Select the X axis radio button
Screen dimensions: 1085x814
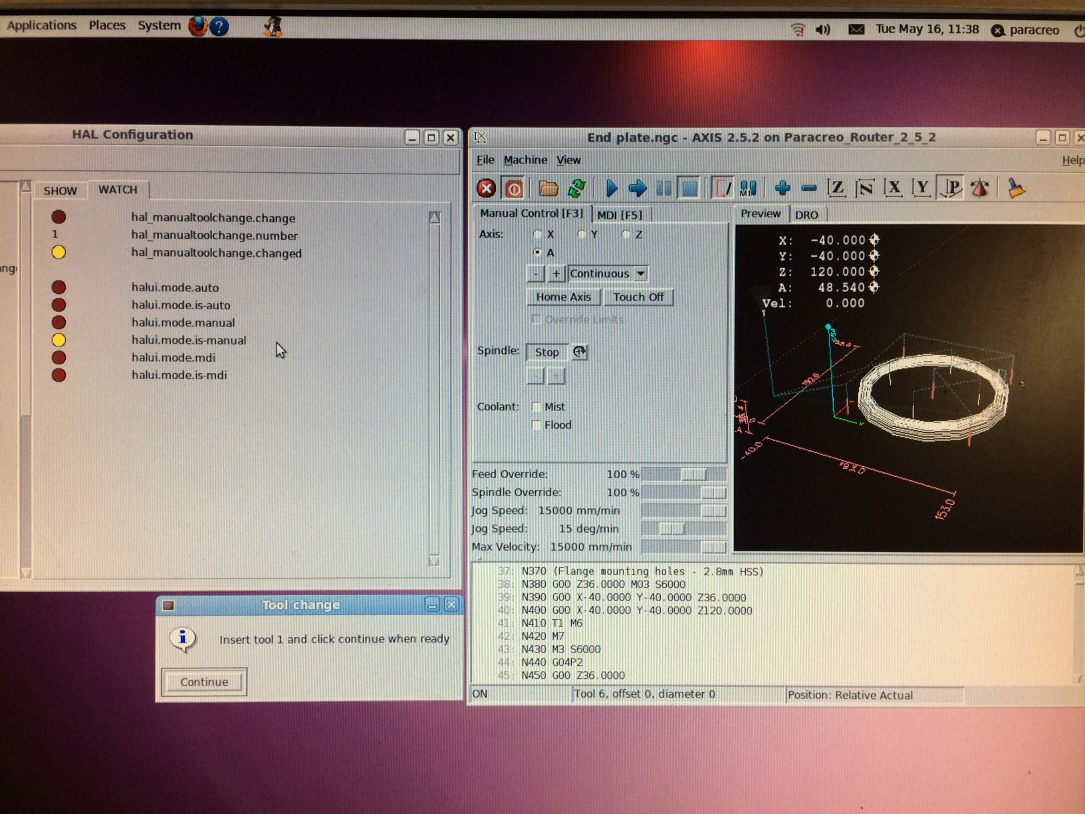tap(538, 234)
